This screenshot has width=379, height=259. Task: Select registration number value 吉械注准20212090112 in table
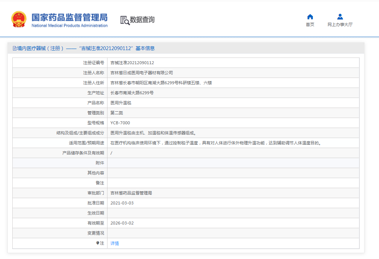click(132, 63)
